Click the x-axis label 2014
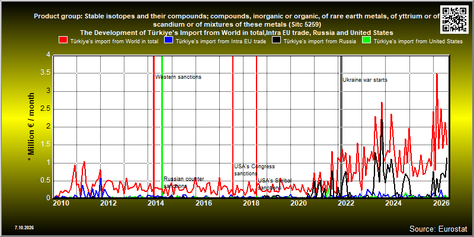Screen dimensions: 474x237 156,203
